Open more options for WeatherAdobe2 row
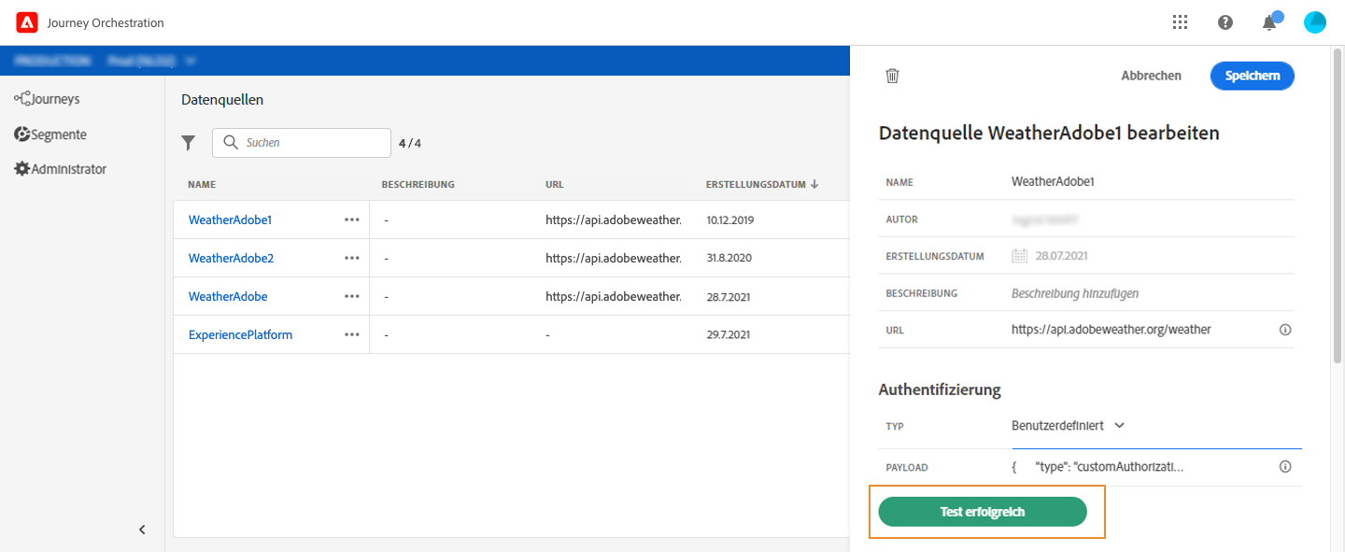 click(351, 258)
